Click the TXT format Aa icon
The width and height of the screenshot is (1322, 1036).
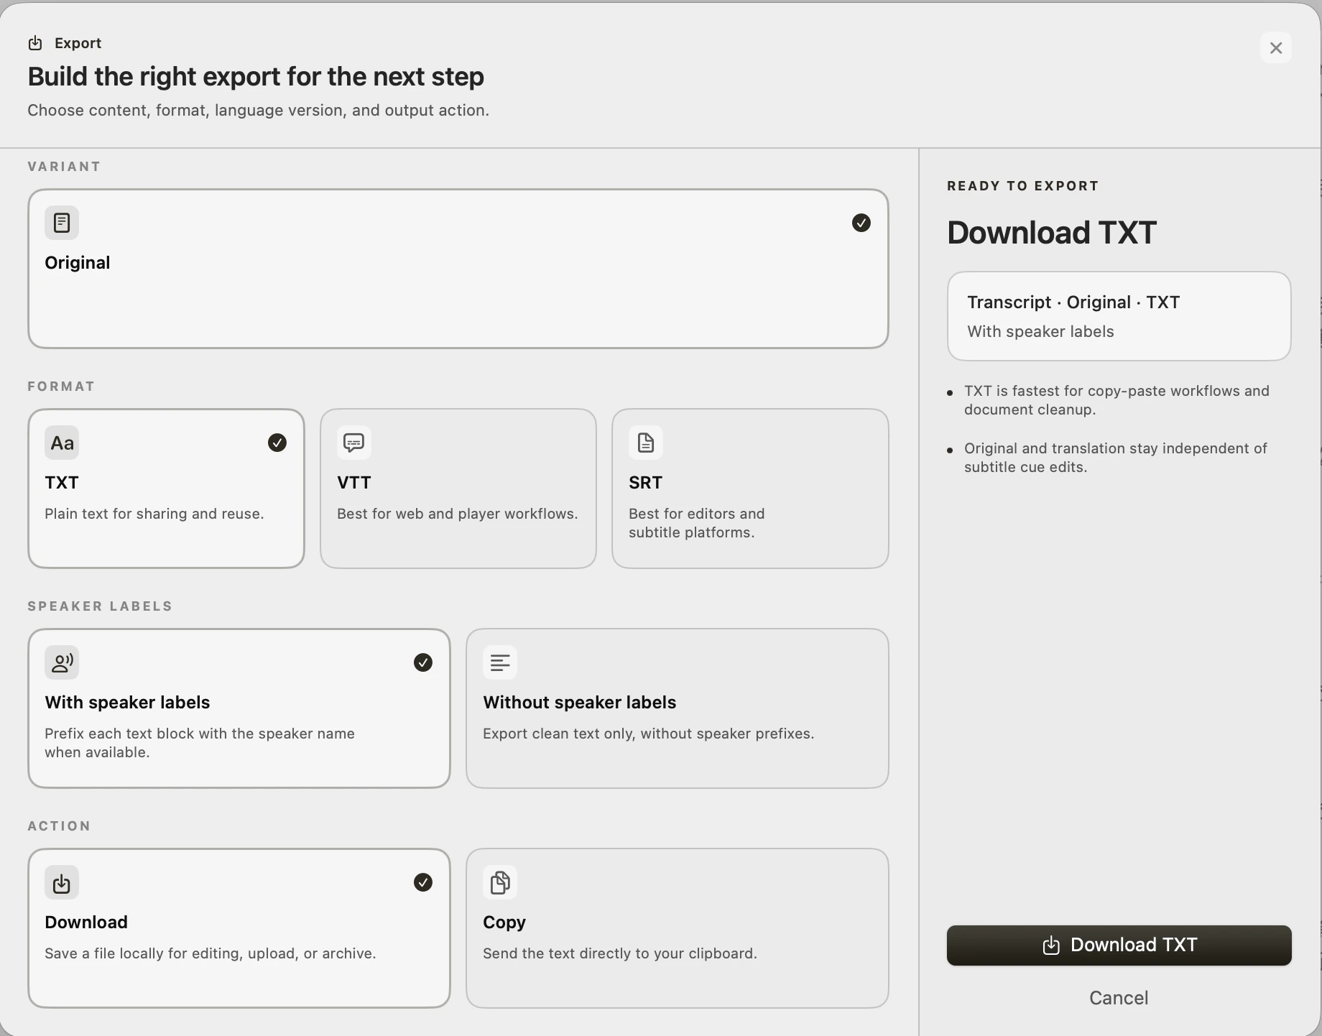point(62,443)
